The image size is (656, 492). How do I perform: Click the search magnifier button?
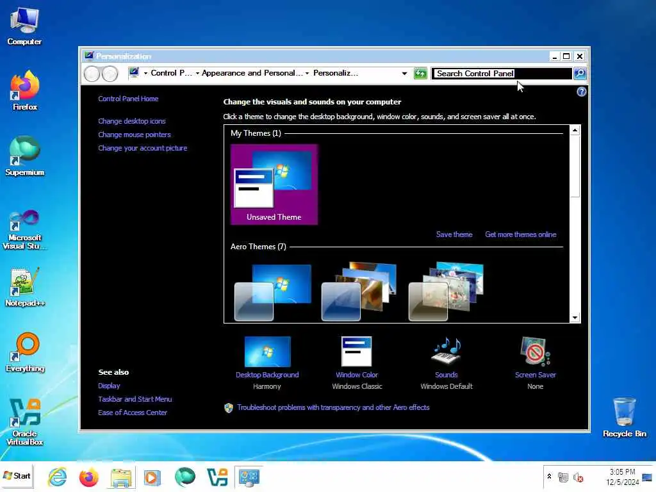tap(579, 73)
